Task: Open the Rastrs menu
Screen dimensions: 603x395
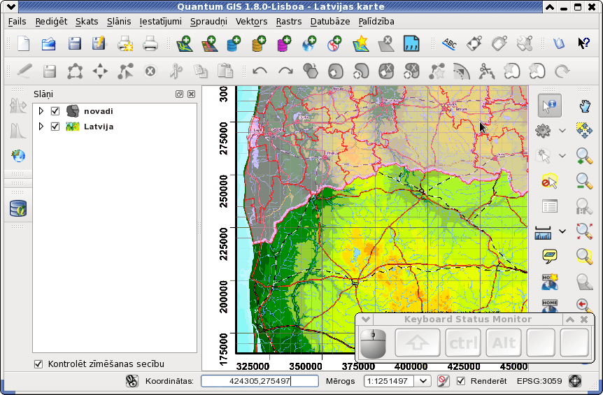Action: tap(289, 22)
